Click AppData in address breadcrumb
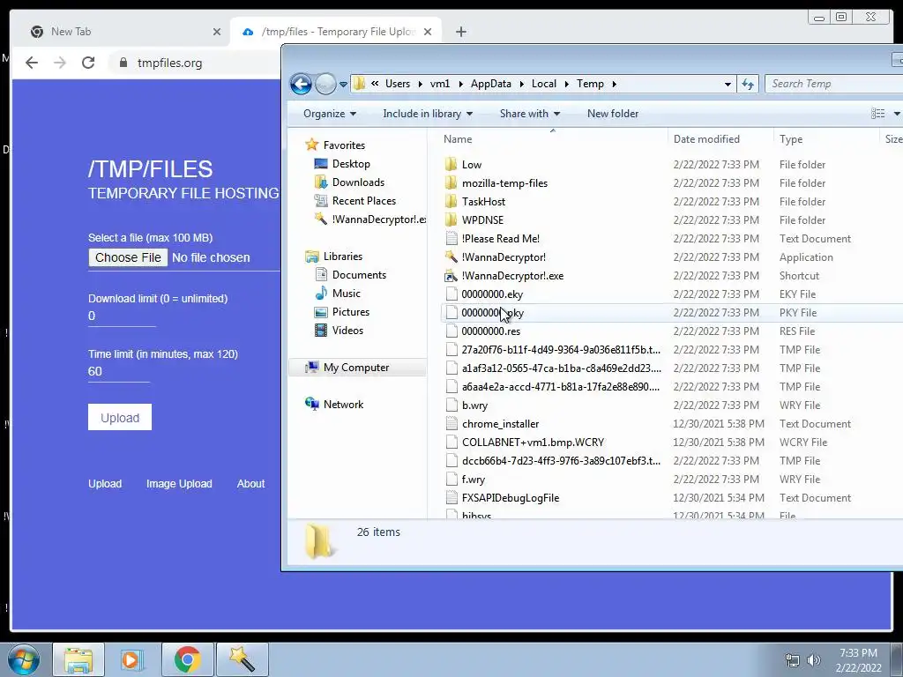 click(x=490, y=84)
